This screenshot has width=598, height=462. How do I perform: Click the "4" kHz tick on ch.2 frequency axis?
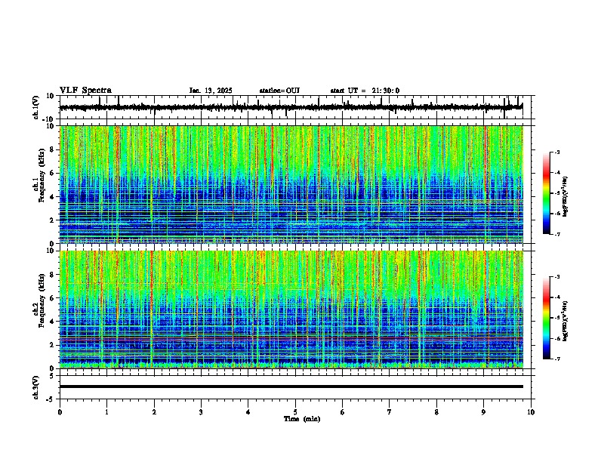point(53,322)
